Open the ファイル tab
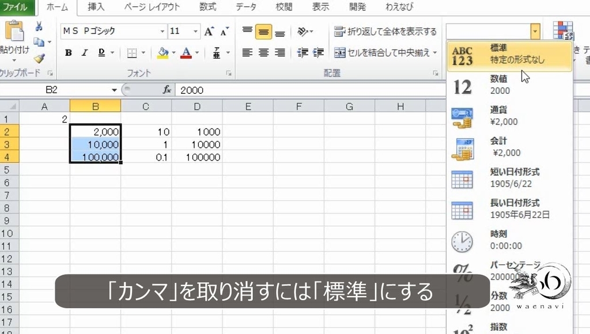This screenshot has width=590, height=334. (x=17, y=7)
